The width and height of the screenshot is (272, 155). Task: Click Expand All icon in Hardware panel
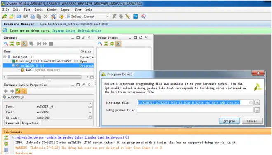tap(18, 44)
